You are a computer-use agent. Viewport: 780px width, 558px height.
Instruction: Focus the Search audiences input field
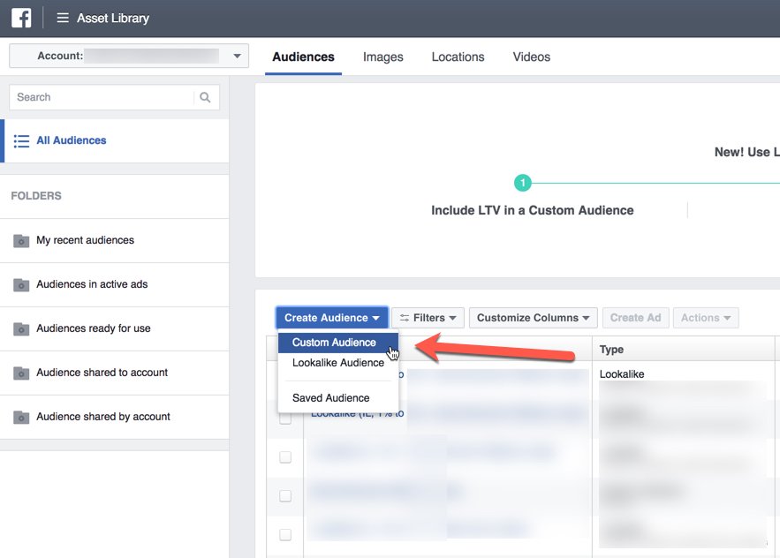[x=102, y=97]
